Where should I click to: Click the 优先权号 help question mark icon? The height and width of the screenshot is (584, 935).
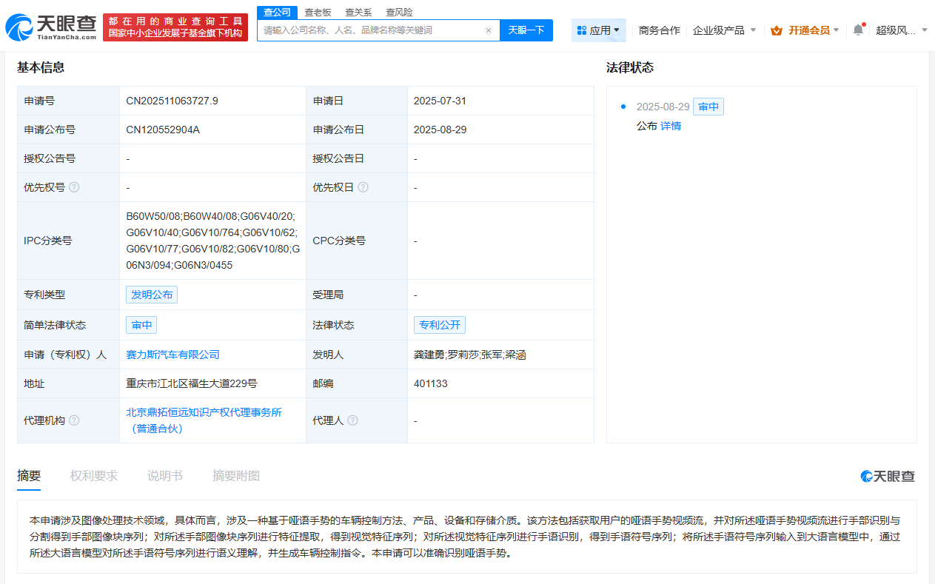(73, 187)
